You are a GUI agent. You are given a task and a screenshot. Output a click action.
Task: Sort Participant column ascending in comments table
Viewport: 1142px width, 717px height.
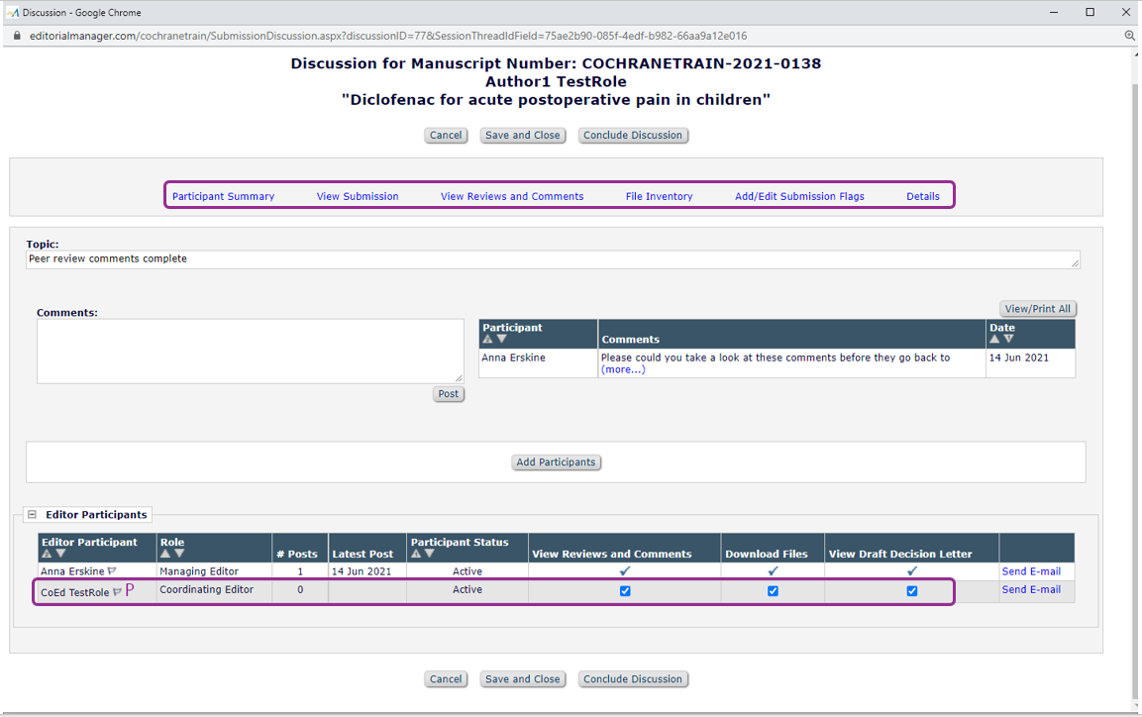487,340
